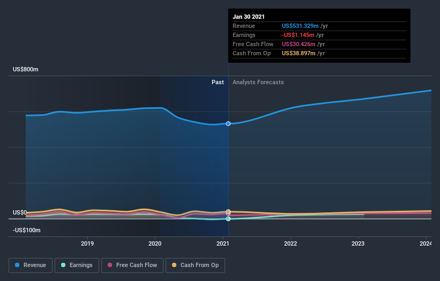Select the Cash From Op marker at 2021
The height and width of the screenshot is (281, 440).
point(228,212)
